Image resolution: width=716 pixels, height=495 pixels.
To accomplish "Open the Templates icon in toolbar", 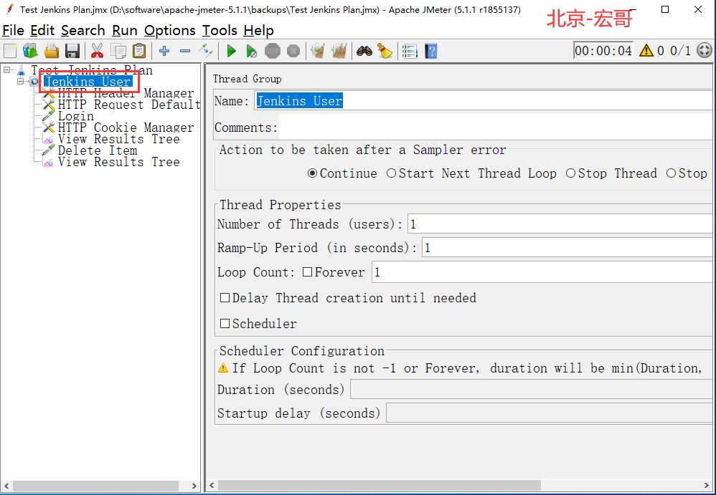I will pos(31,51).
